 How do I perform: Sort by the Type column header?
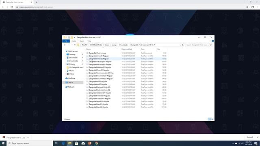pos(143,49)
